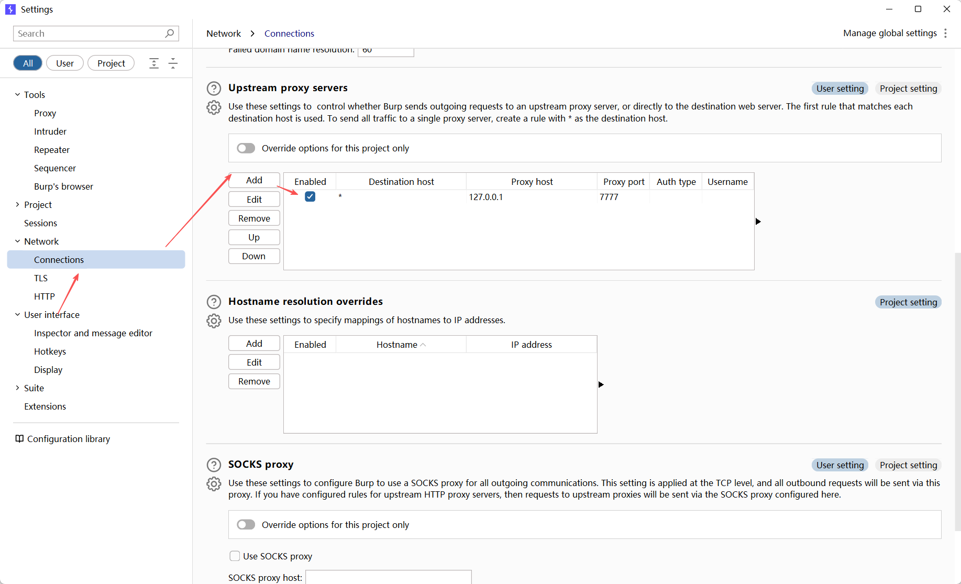Toggle upstream proxy project override switch
The image size is (961, 584).
point(246,148)
